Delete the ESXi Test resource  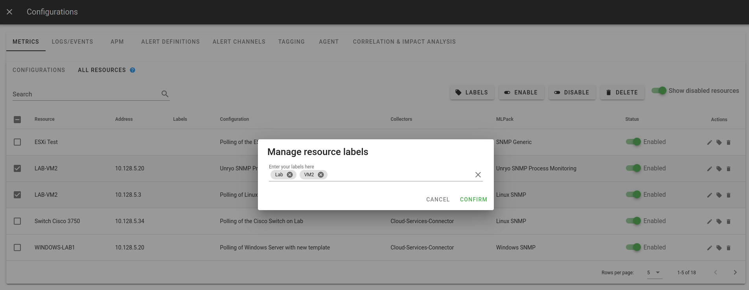[x=729, y=142]
